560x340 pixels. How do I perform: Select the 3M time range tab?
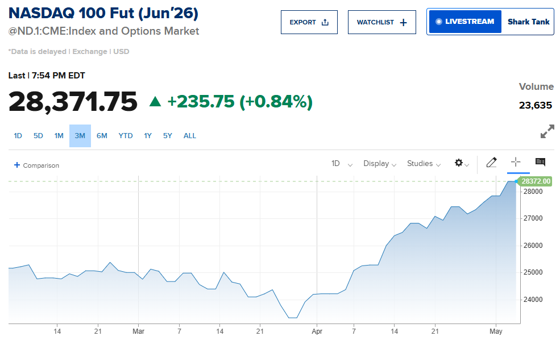coord(80,136)
